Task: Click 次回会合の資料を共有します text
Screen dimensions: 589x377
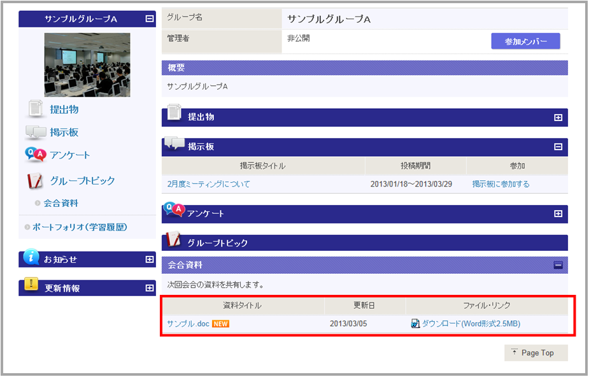Action: tap(216, 285)
